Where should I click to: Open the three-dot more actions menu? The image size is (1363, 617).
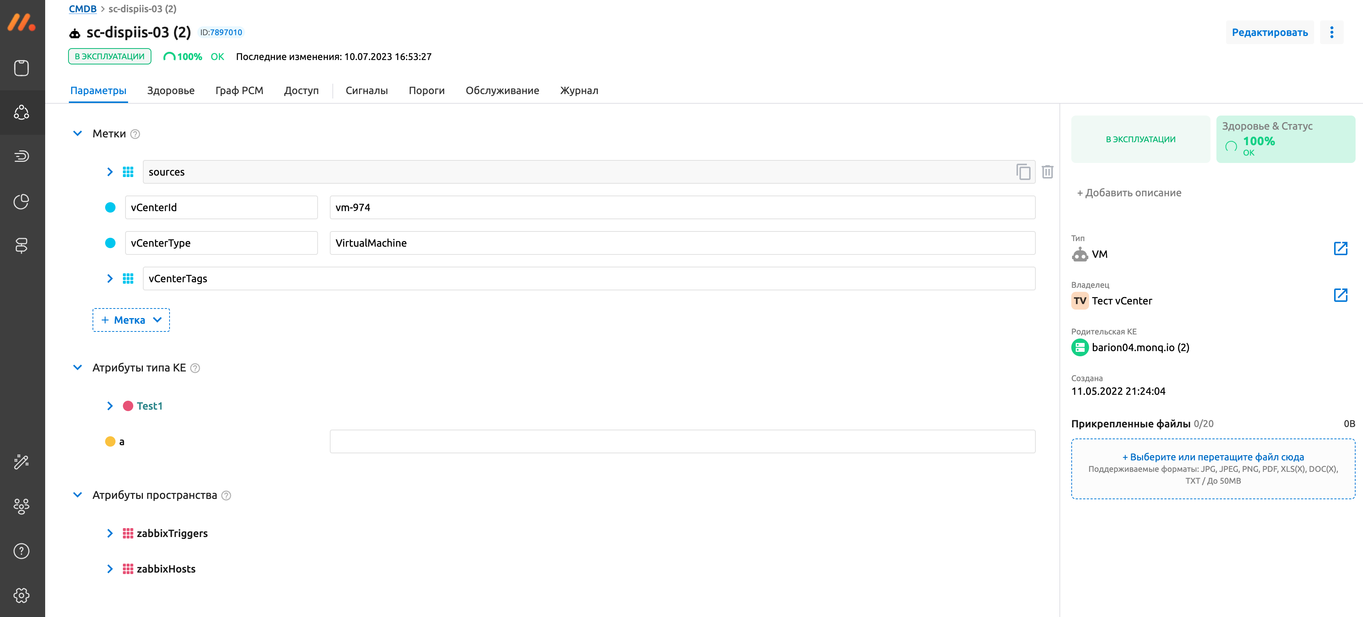(x=1332, y=32)
